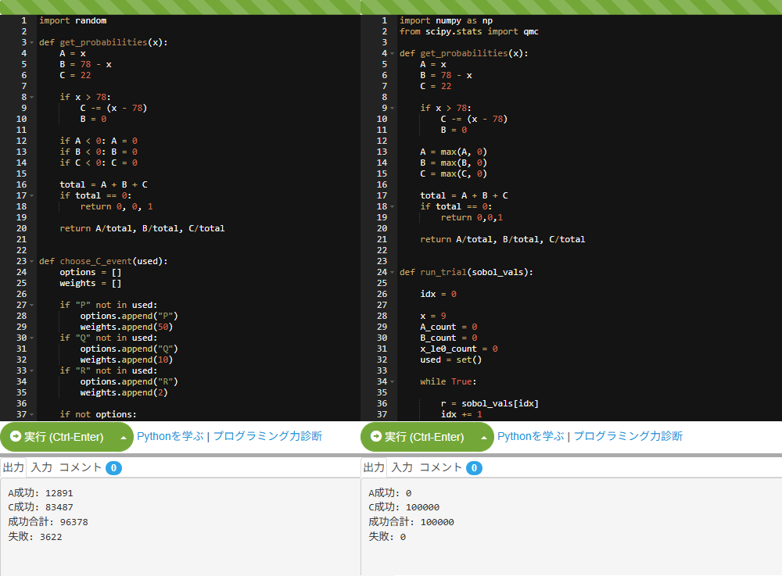Open the right 実行 button dropdown arrow
Screen dimensions: 782x576
click(x=484, y=438)
